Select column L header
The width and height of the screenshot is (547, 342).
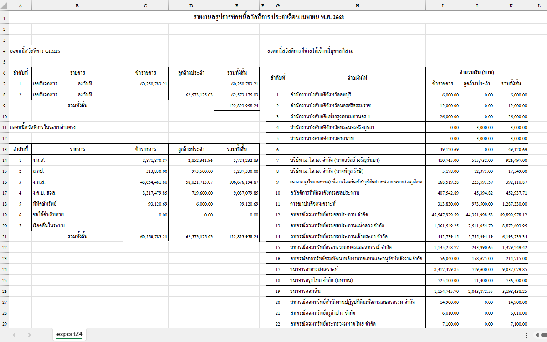point(539,5)
